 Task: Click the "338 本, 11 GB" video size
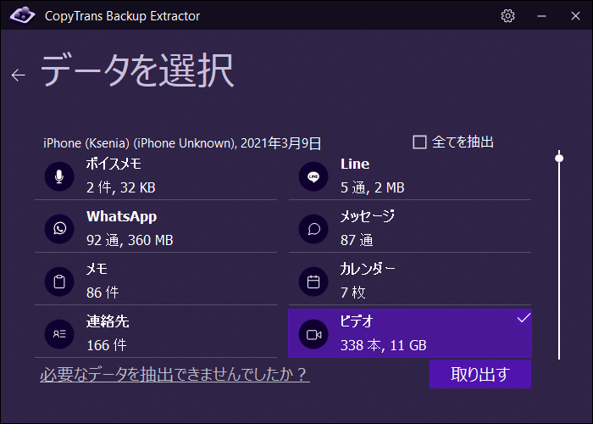click(384, 345)
